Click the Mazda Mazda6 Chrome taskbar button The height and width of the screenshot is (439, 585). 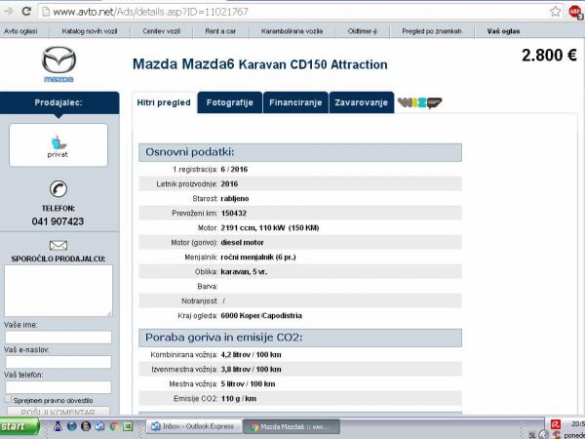(x=292, y=426)
